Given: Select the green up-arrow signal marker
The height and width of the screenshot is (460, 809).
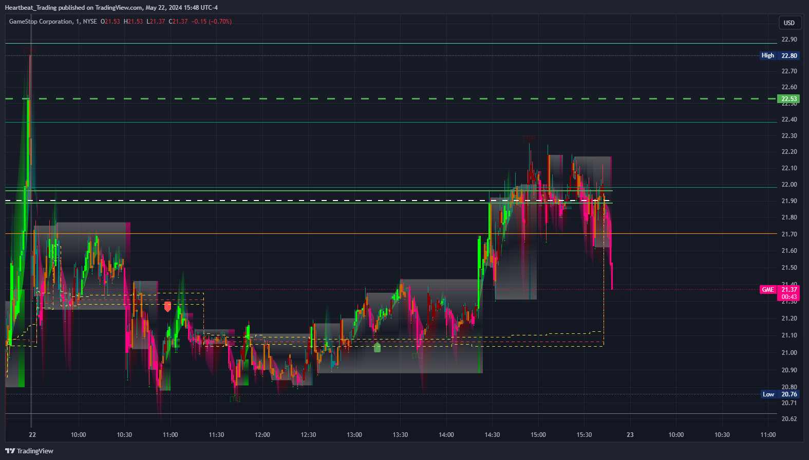Looking at the screenshot, I should click(x=378, y=347).
